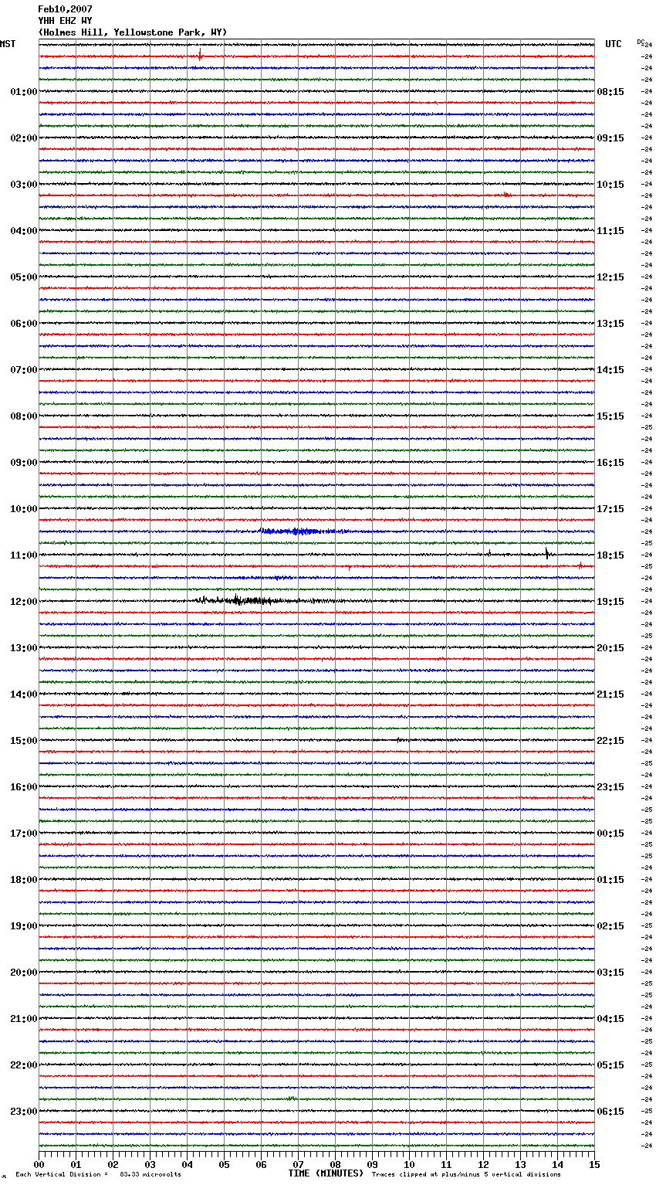Screen dimensions: 656x1185
Task: Click the 21:15 UTC time label
Action: coord(610,694)
